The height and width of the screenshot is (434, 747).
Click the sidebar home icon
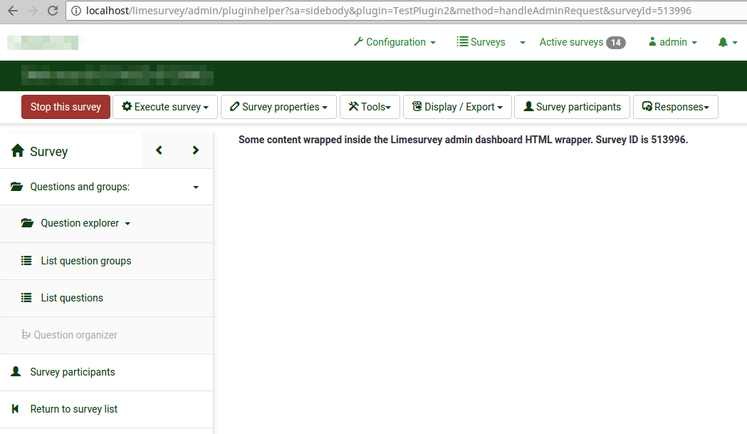point(18,150)
